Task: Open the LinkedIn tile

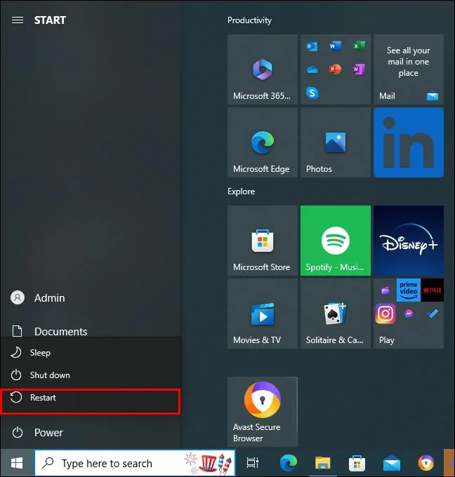Action: pos(409,142)
